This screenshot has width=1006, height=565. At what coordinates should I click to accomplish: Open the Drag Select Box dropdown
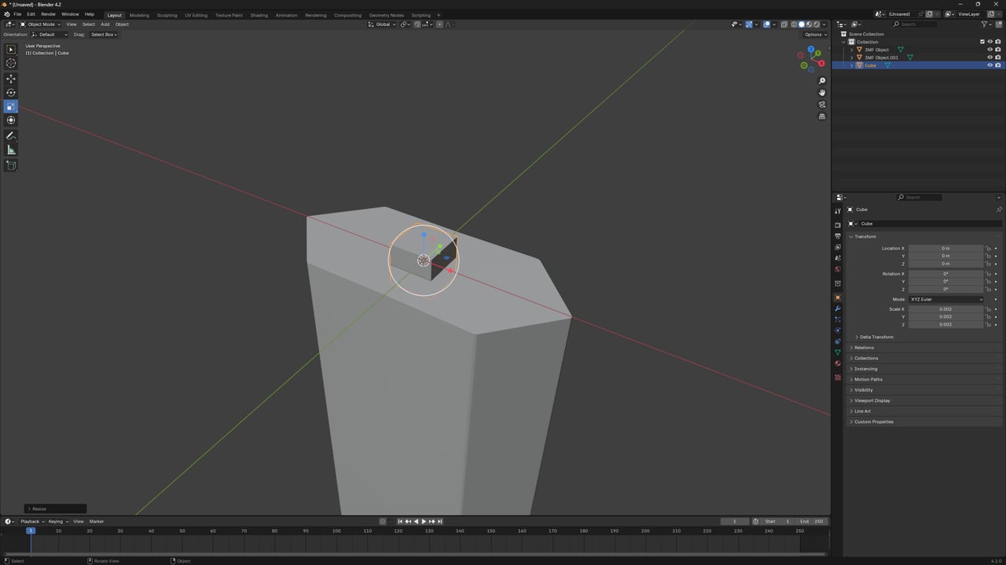[x=104, y=35]
